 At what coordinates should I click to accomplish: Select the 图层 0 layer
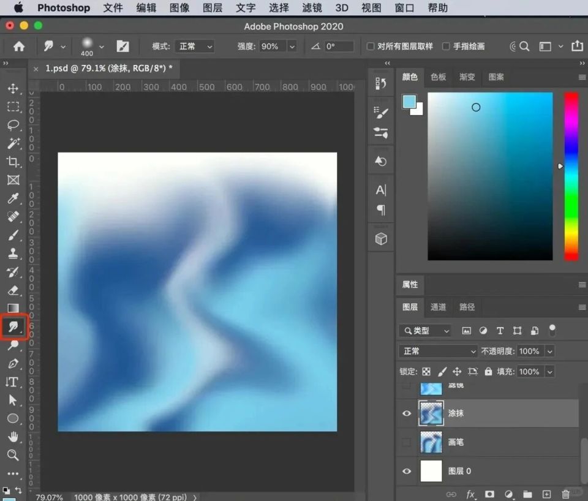484,471
